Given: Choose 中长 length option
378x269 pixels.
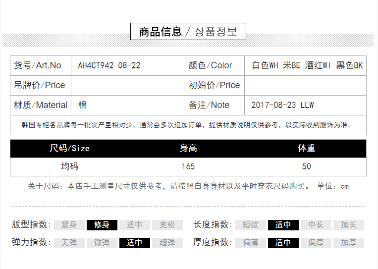Looking at the screenshot, I should [316, 225].
